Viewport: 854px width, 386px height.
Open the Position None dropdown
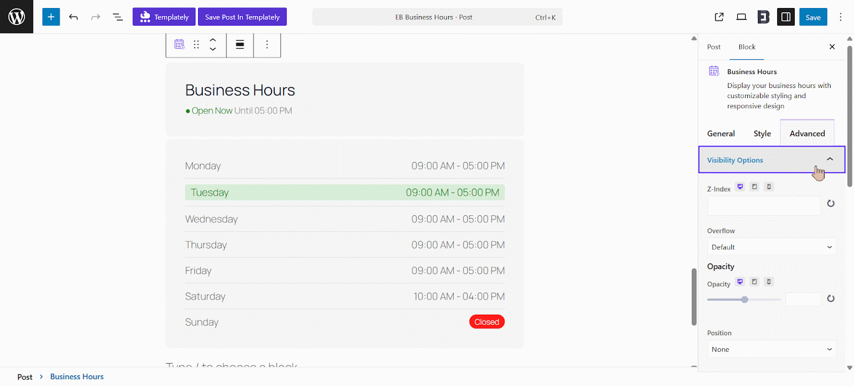point(772,349)
